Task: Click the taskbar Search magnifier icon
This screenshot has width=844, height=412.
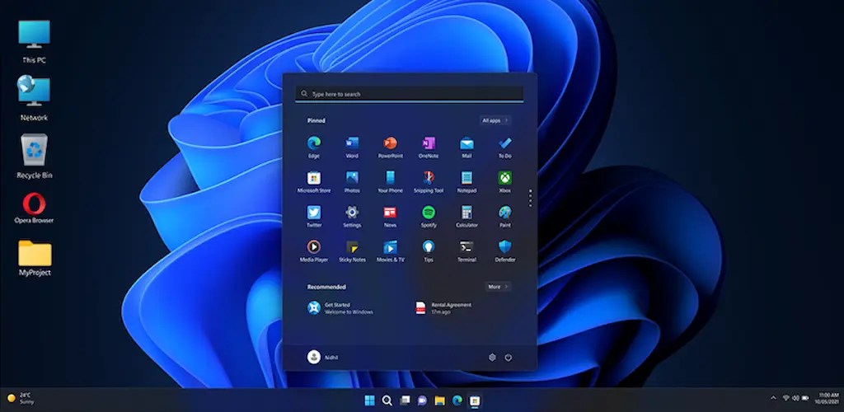Action: 387,400
